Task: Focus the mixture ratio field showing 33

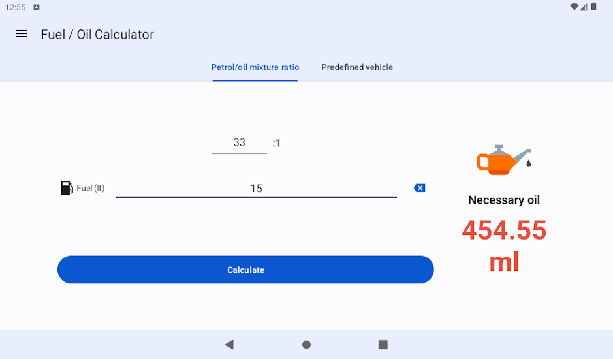Action: (239, 143)
